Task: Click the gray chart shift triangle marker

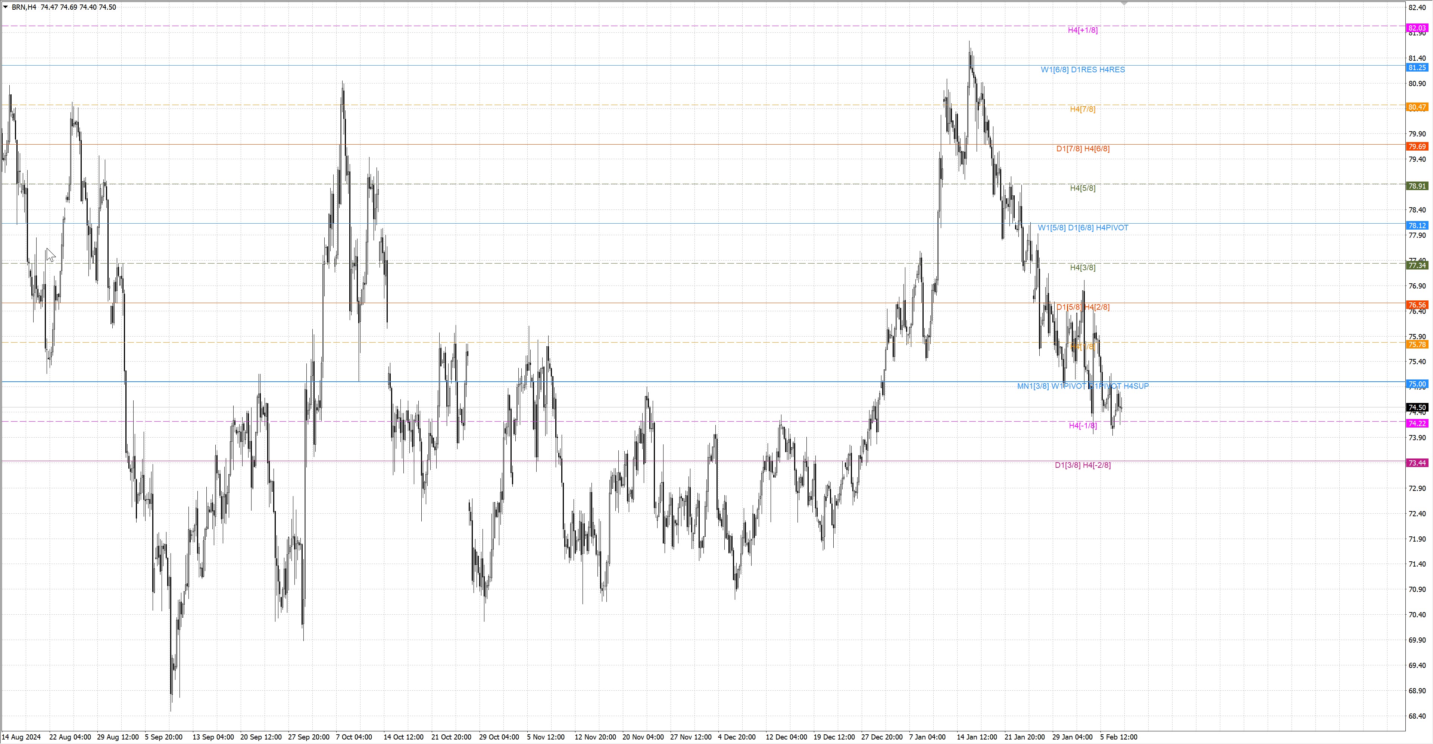Action: pyautogui.click(x=1124, y=3)
